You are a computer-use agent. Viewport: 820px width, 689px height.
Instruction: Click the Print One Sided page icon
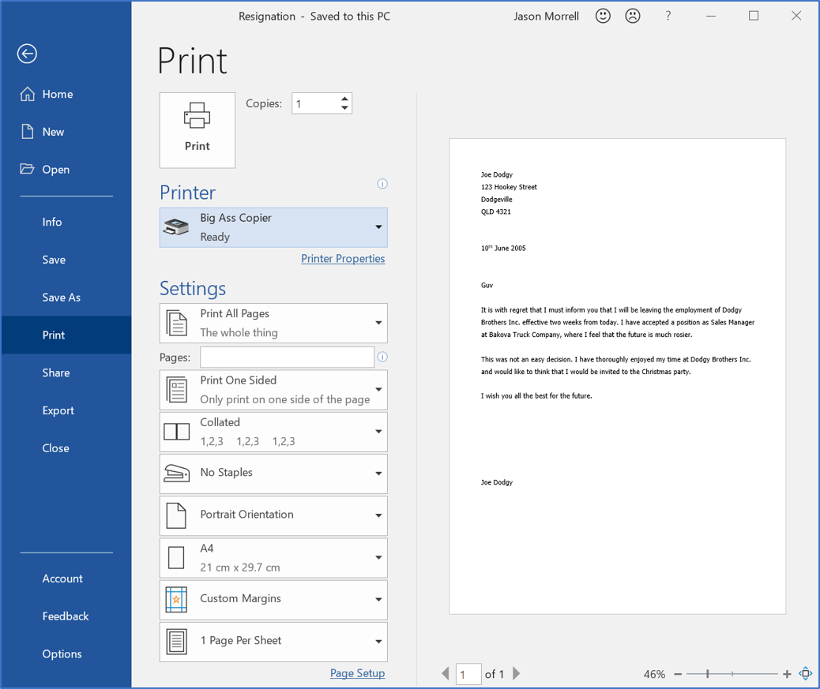[177, 388]
